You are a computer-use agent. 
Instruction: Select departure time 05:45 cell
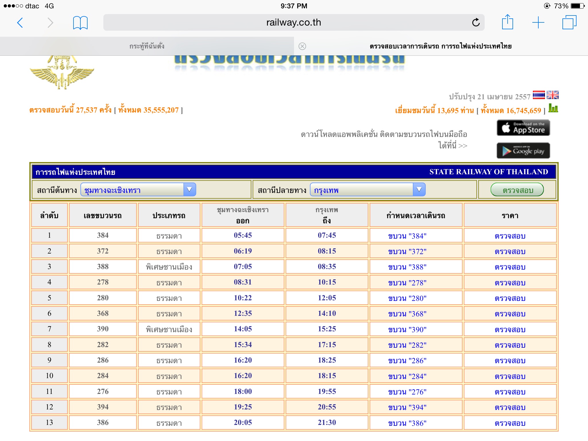[x=243, y=235]
